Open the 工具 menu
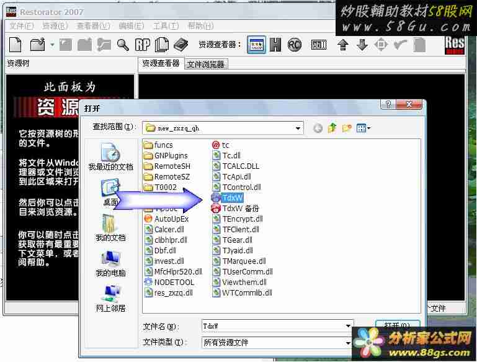Viewport: 477px width, 362px height. tap(166, 26)
